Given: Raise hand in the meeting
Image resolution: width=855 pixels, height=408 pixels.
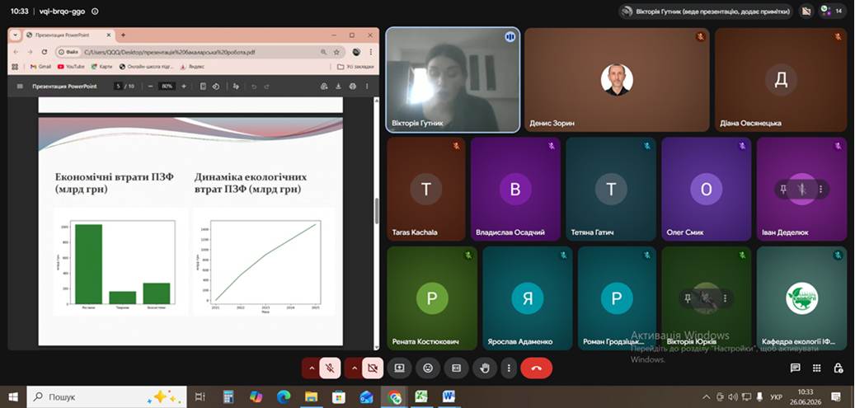Looking at the screenshot, I should point(485,368).
